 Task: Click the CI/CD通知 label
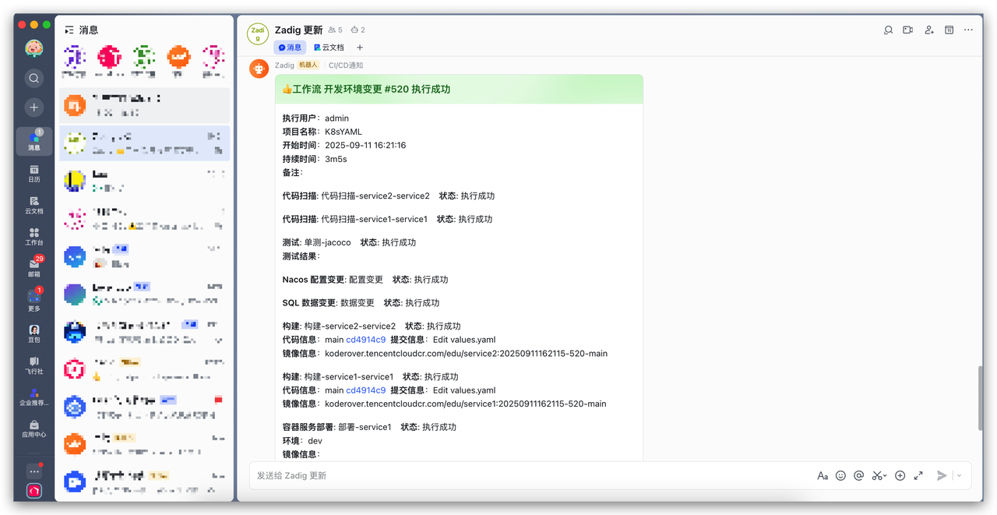tap(346, 65)
